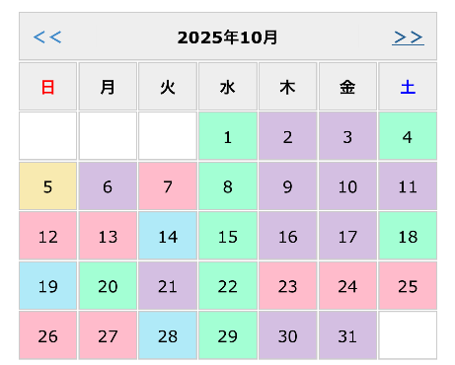Select October 1 on the calendar
The image size is (455, 365).
pos(228,136)
